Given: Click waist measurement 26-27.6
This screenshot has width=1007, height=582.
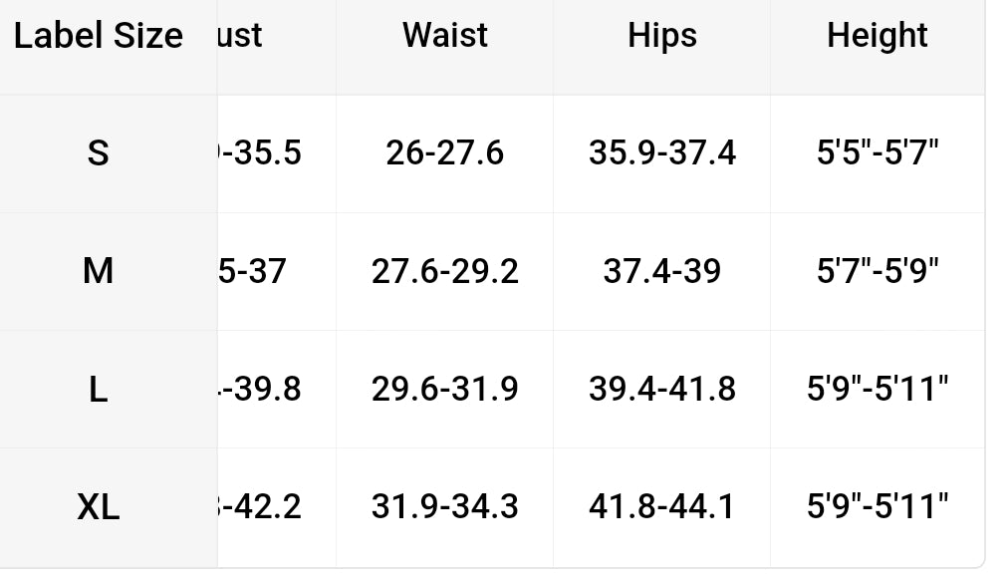Looking at the screenshot, I should click(x=444, y=153).
